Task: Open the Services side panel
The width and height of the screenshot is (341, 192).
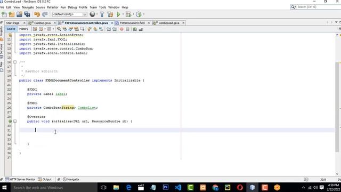Action: (2, 51)
